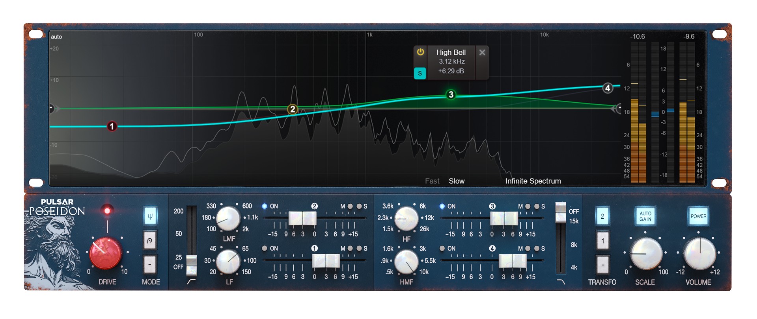Enable Auto Gain
The image size is (757, 319).
click(x=645, y=216)
